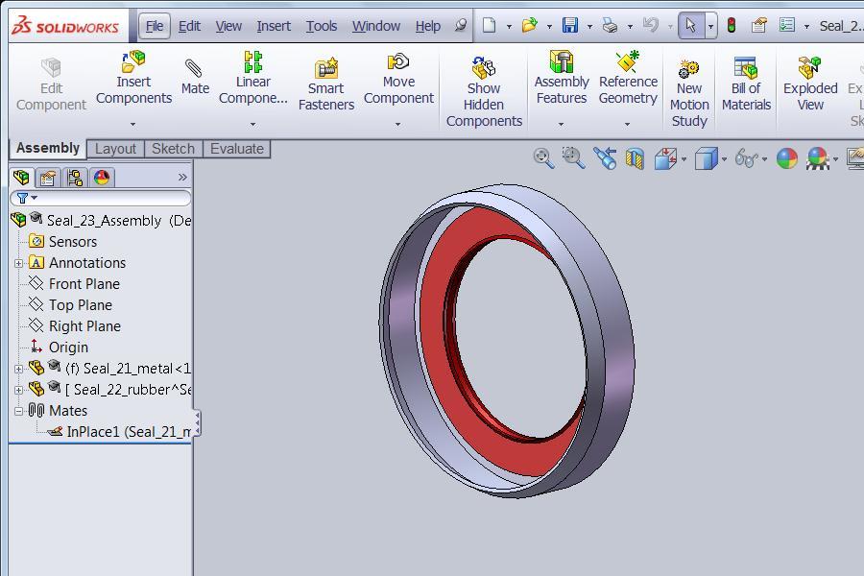Open Smart Fasteners tool
The height and width of the screenshot is (576, 864).
325,83
